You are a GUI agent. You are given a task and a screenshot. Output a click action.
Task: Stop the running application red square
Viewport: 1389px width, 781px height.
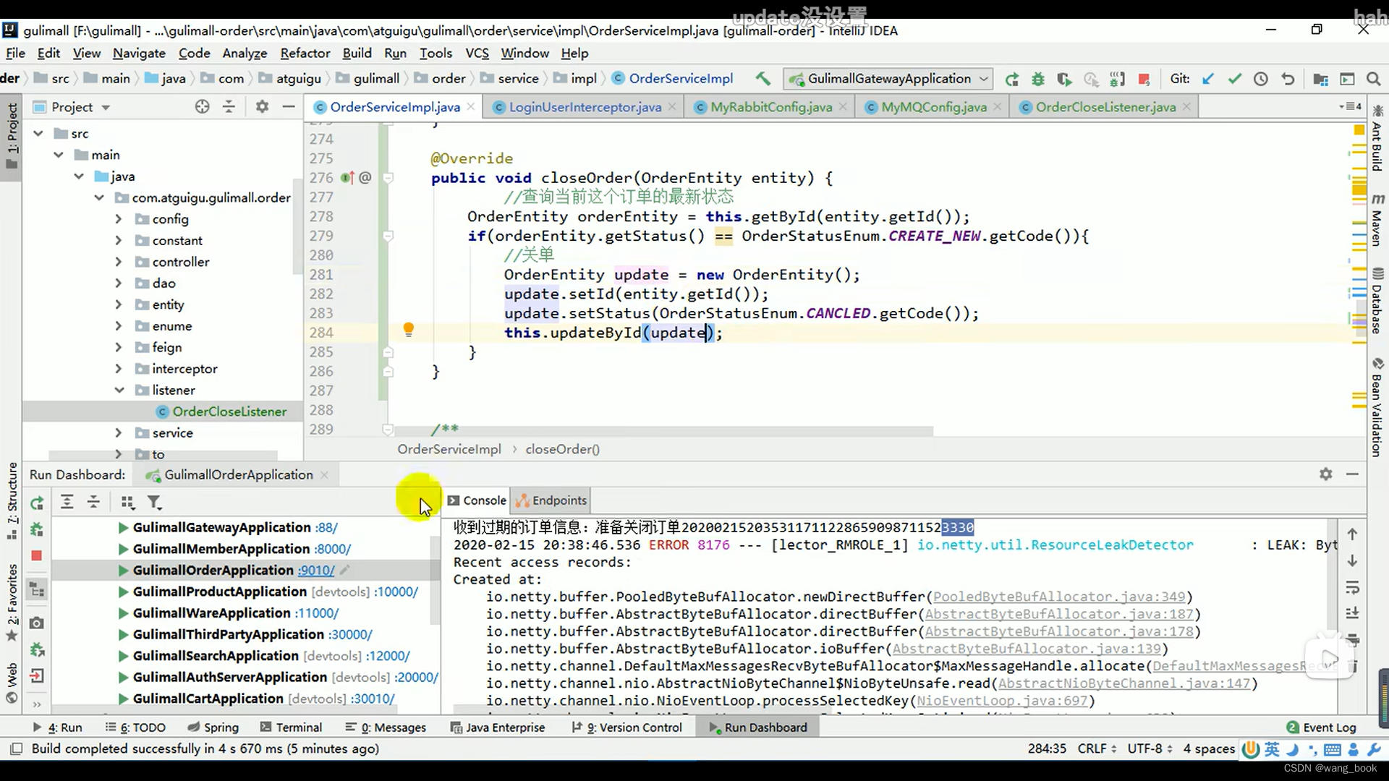pyautogui.click(x=1144, y=79)
